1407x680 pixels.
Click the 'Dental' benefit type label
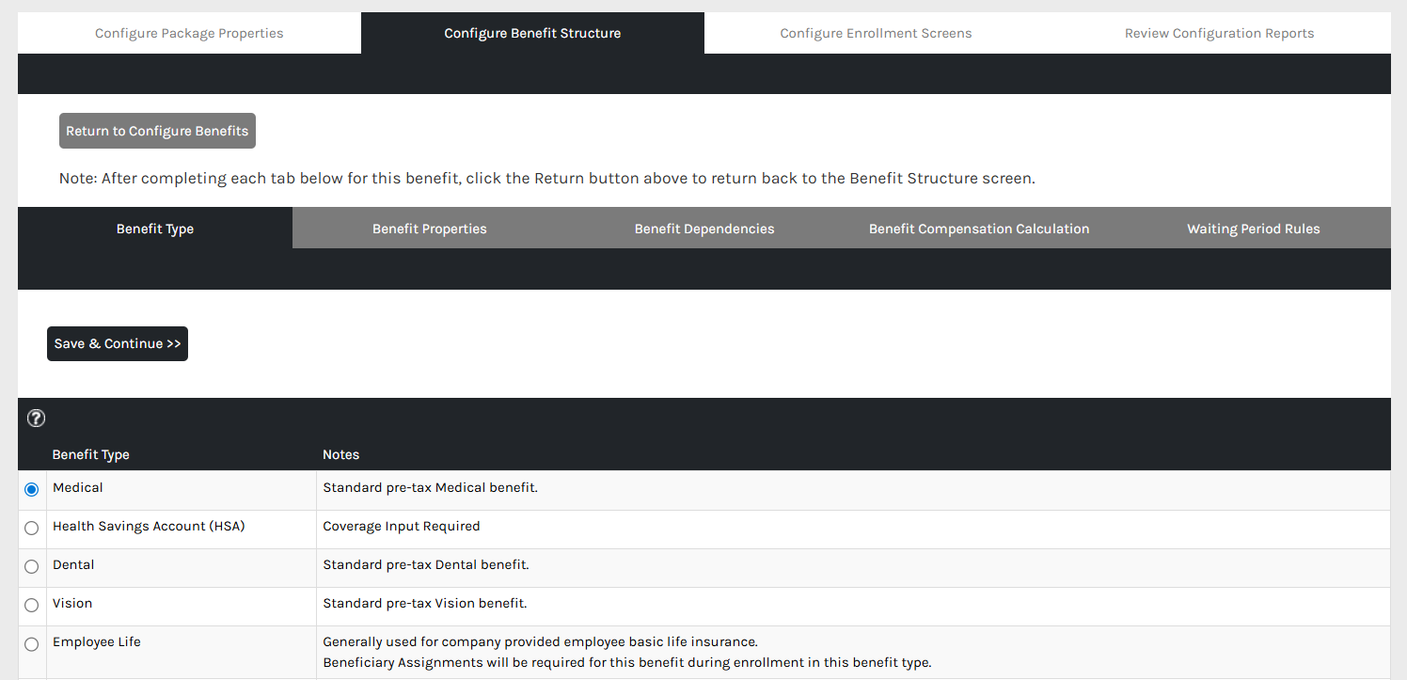[x=73, y=564]
